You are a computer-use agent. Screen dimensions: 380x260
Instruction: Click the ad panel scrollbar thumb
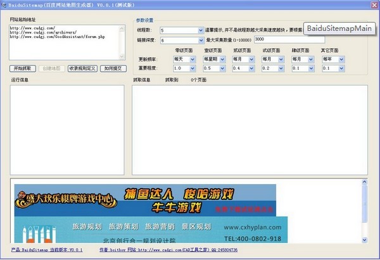click(364, 204)
